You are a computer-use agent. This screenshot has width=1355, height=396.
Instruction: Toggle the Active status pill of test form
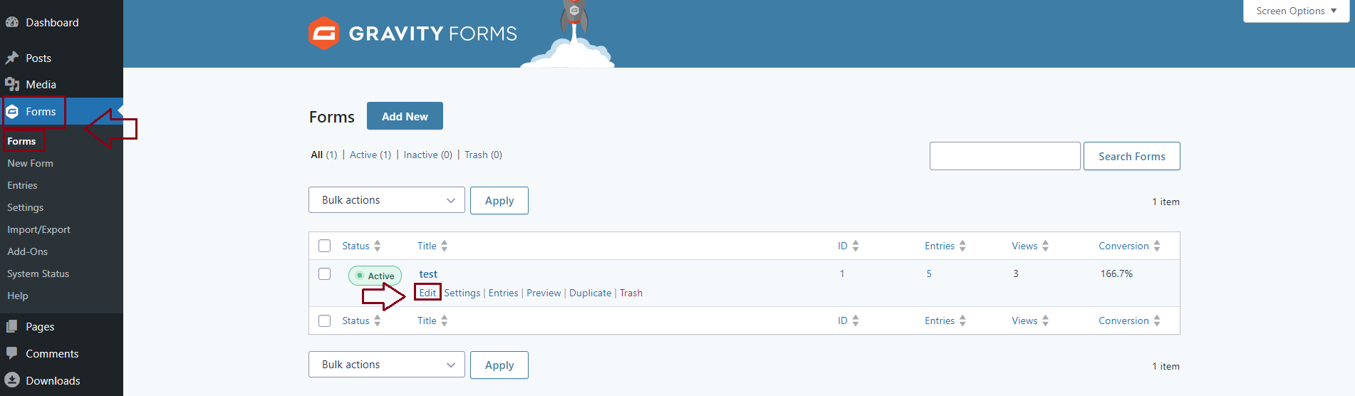pyautogui.click(x=375, y=276)
